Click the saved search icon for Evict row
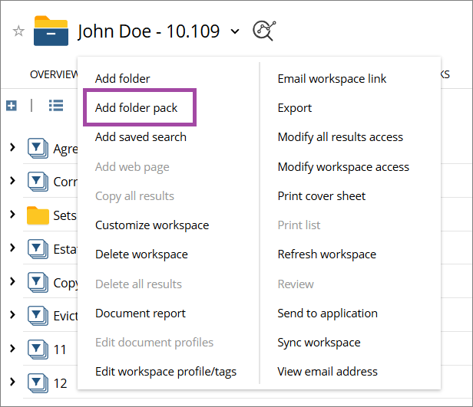This screenshot has width=473, height=407. point(38,316)
